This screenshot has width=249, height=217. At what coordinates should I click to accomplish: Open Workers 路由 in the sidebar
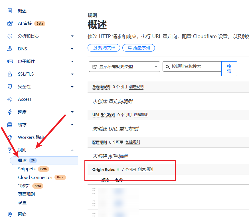31,137
